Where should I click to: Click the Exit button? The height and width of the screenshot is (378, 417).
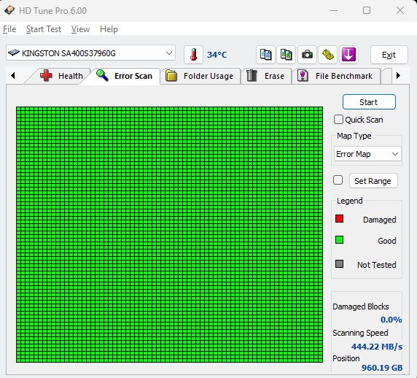click(389, 55)
